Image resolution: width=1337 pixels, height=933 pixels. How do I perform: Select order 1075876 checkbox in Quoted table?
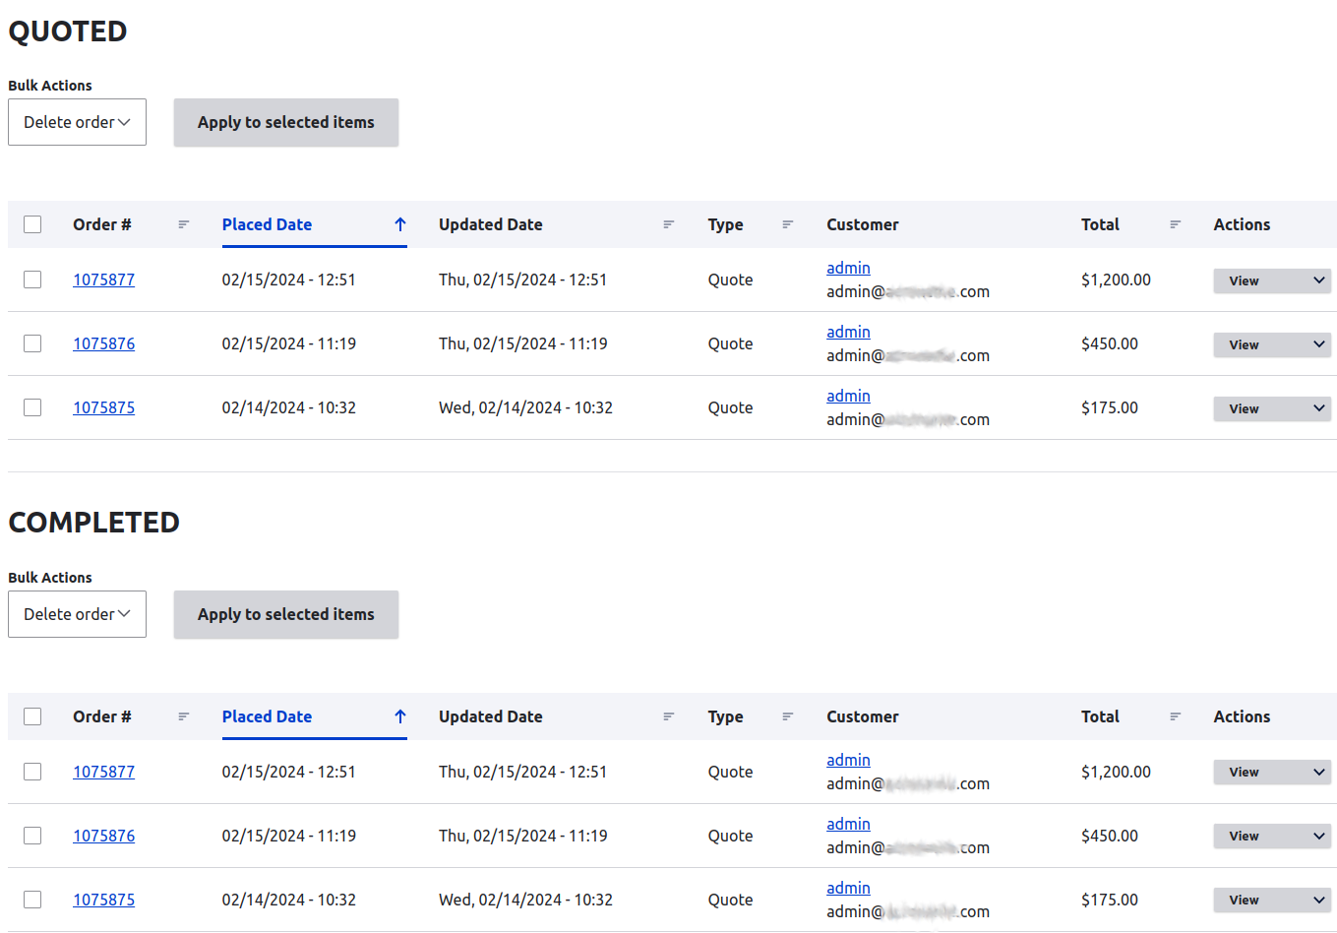[x=32, y=343]
